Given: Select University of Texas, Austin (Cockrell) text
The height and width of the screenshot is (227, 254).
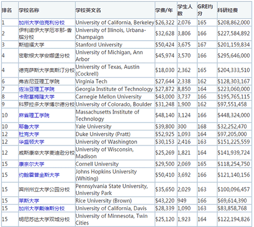Looking at the screenshot, I should coord(107,70).
